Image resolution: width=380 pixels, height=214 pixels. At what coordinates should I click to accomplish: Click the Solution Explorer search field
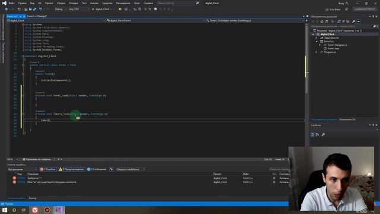pos(342,26)
